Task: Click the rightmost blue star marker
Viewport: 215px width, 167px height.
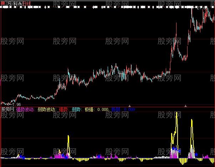Action: point(196,154)
